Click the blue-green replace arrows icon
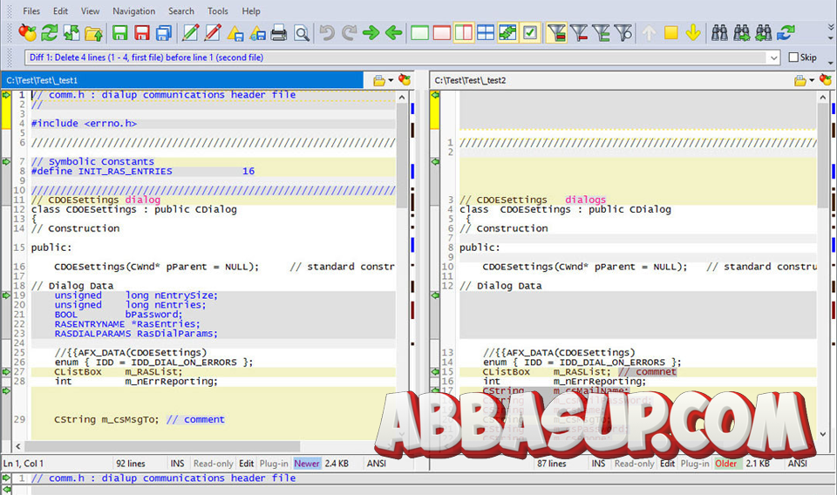Screen dimensions: 837x495 [x=786, y=33]
